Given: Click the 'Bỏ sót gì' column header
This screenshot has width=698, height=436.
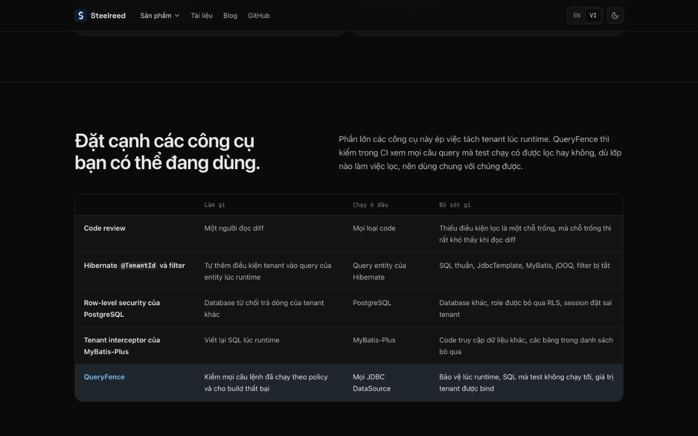Looking at the screenshot, I should [x=455, y=205].
